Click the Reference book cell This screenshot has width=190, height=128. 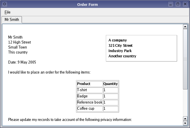(x=90, y=102)
